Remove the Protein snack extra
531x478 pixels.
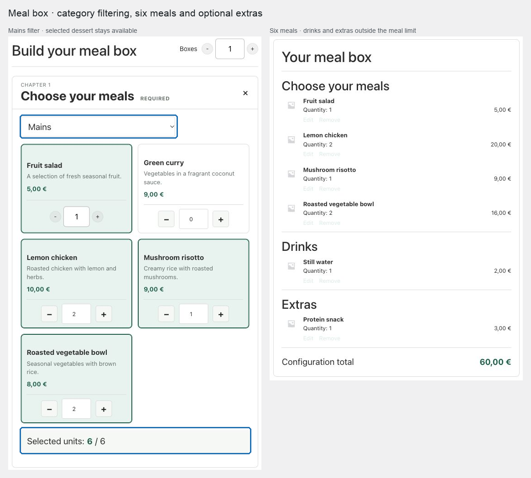[x=329, y=338]
